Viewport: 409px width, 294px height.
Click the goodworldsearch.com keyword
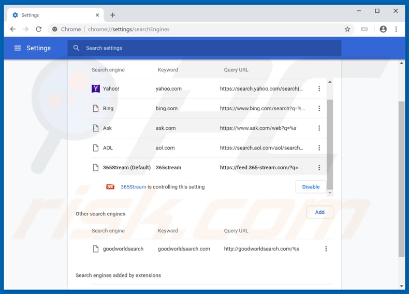(184, 249)
